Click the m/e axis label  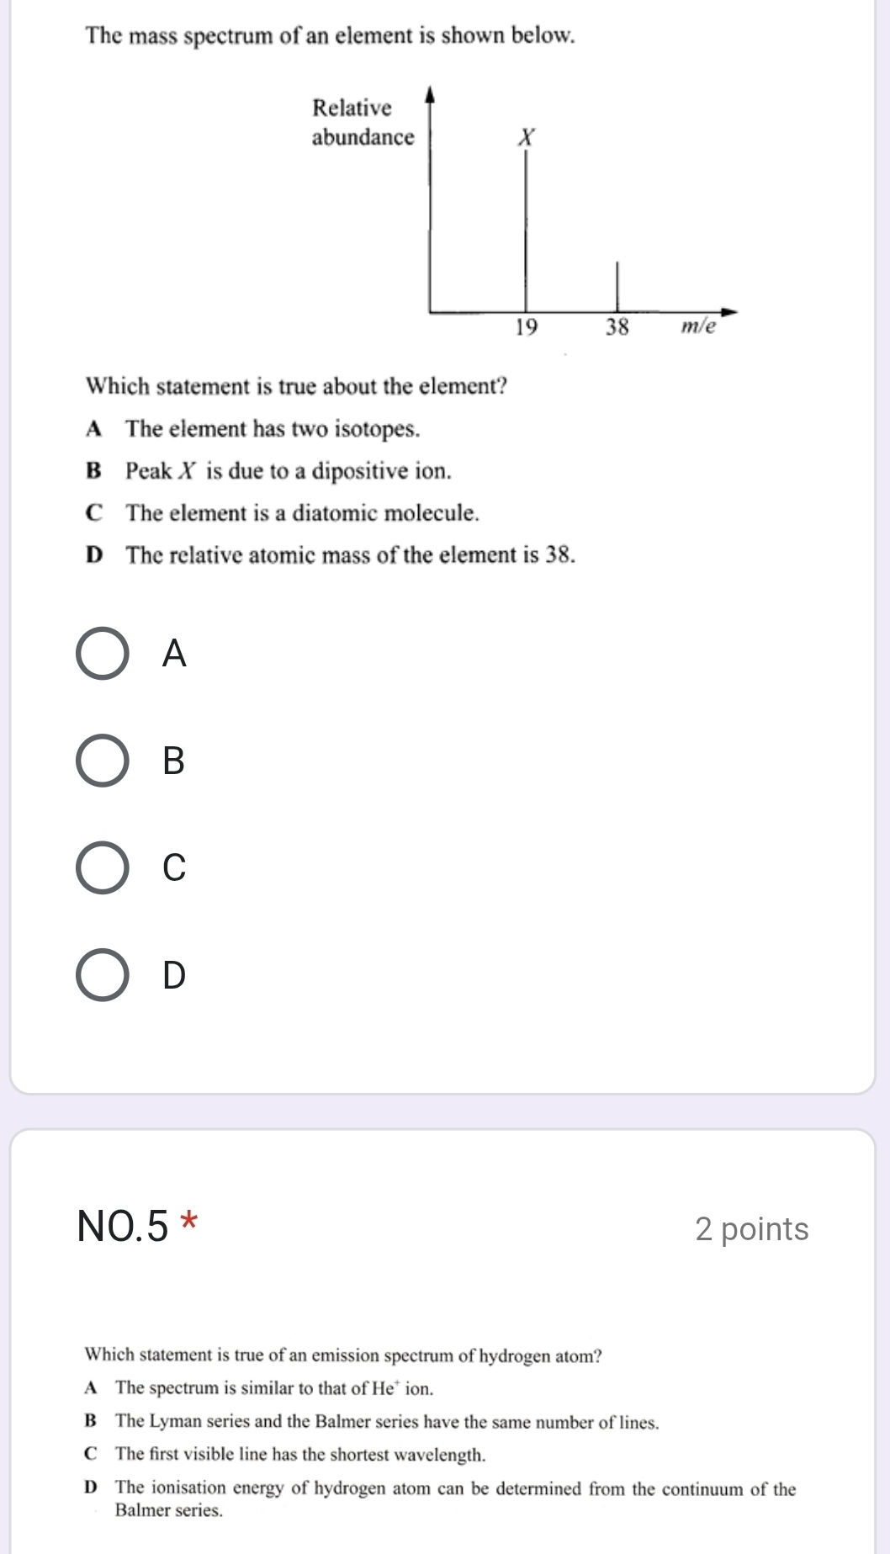pos(698,326)
